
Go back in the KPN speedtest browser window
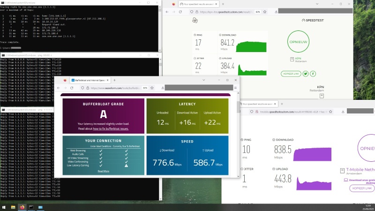tap(167, 12)
